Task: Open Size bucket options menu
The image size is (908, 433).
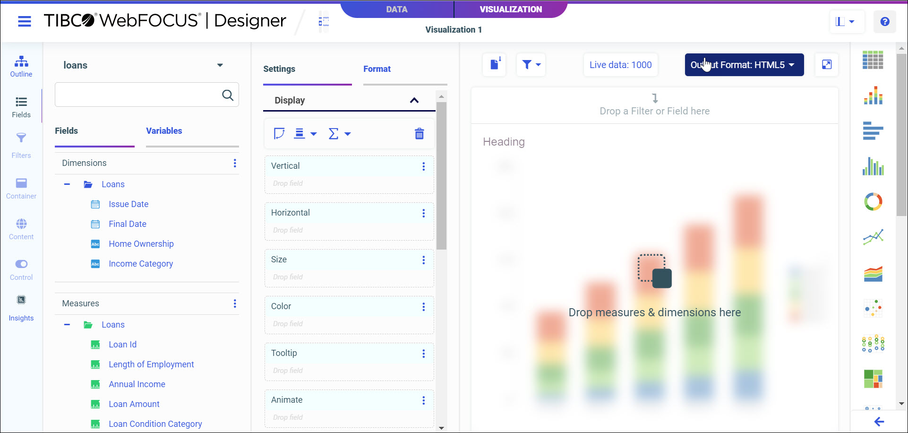Action: 424,260
